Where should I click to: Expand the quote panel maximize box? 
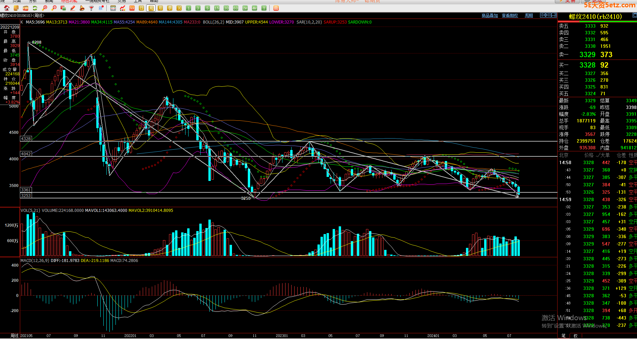pos(634,15)
